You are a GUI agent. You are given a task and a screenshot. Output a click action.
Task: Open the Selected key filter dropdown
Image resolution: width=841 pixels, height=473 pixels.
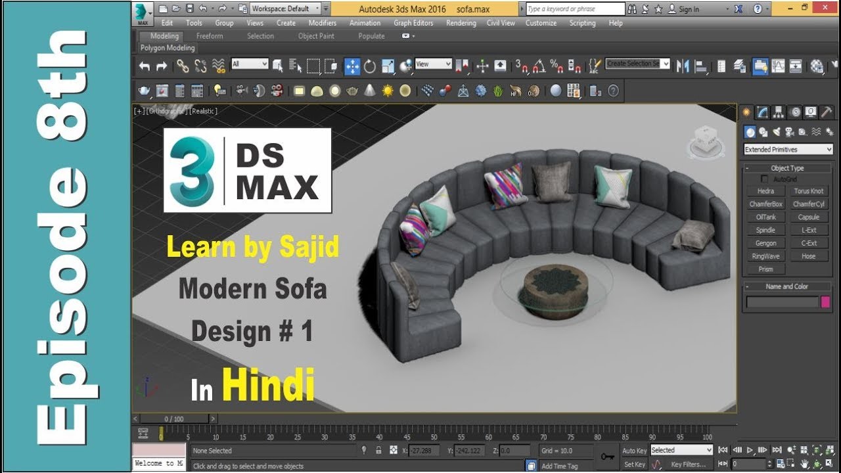pyautogui.click(x=681, y=450)
